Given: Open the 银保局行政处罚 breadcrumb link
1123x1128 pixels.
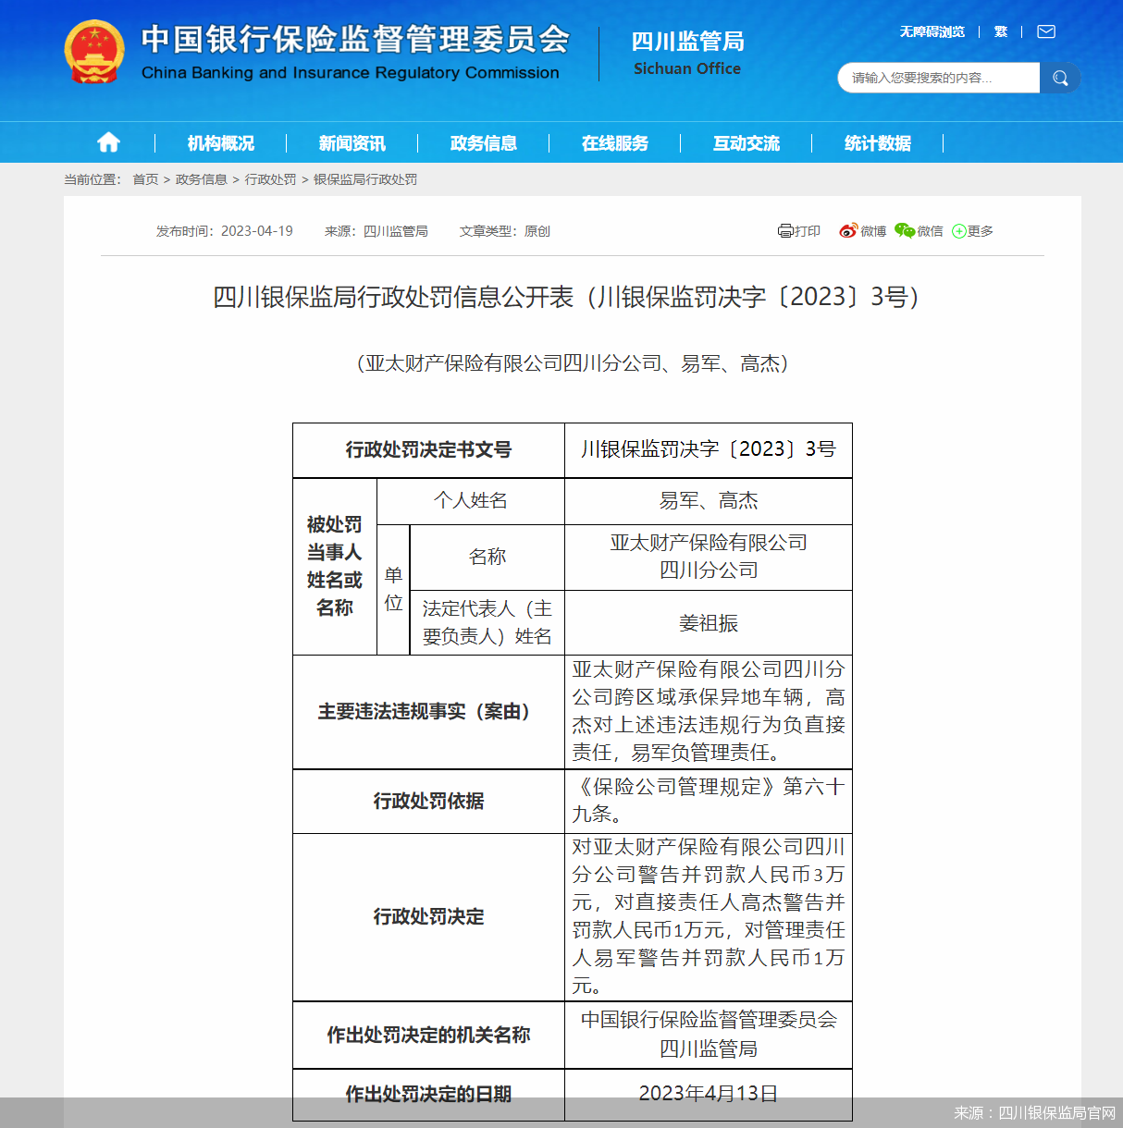Looking at the screenshot, I should click(x=367, y=179).
